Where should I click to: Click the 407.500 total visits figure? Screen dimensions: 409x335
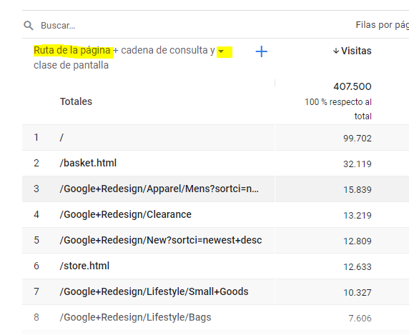coord(353,86)
